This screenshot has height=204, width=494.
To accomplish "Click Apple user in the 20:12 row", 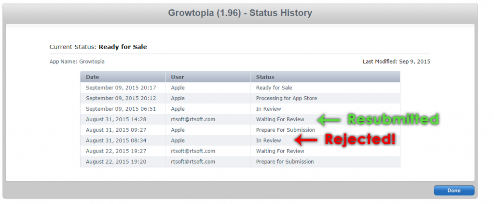I will click(178, 98).
